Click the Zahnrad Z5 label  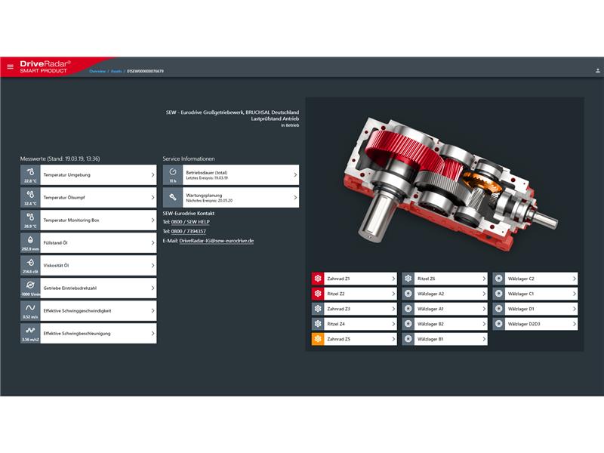(338, 339)
